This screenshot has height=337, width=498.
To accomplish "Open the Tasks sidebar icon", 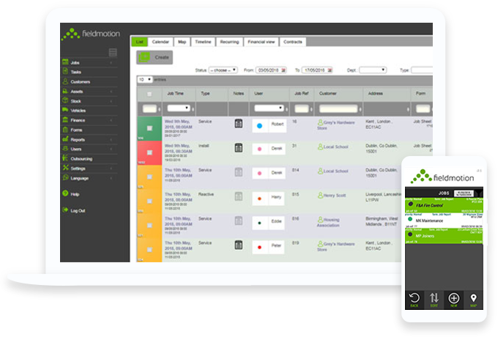I will tap(65, 71).
